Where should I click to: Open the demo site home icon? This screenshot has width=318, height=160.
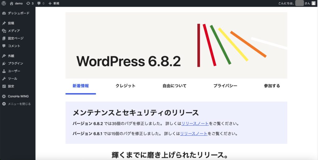coord(11,3)
